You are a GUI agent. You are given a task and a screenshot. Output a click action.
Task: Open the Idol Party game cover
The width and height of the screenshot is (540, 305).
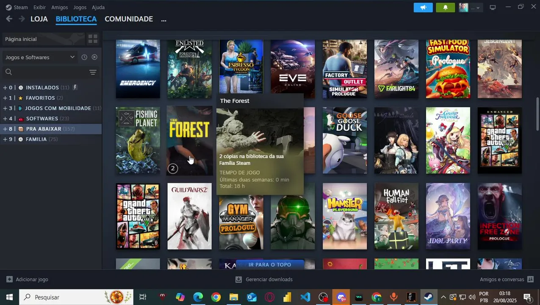448,216
